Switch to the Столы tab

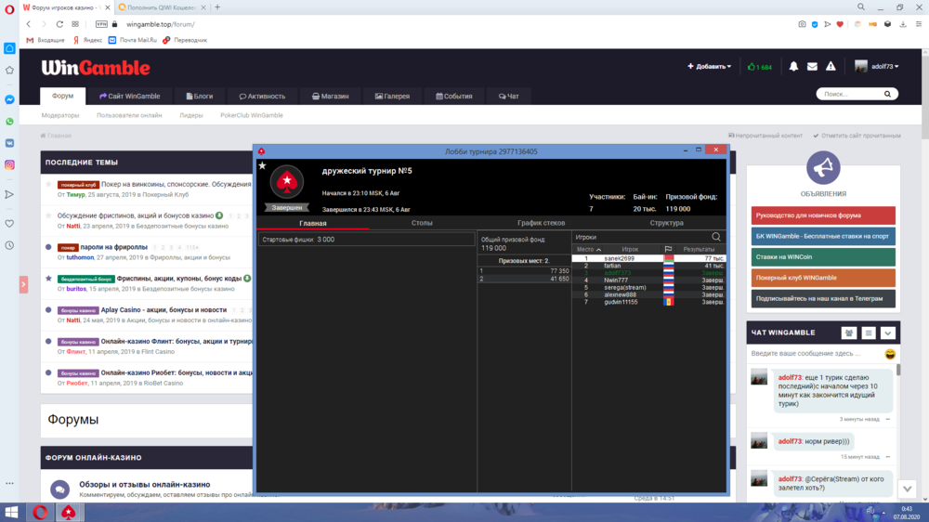422,223
